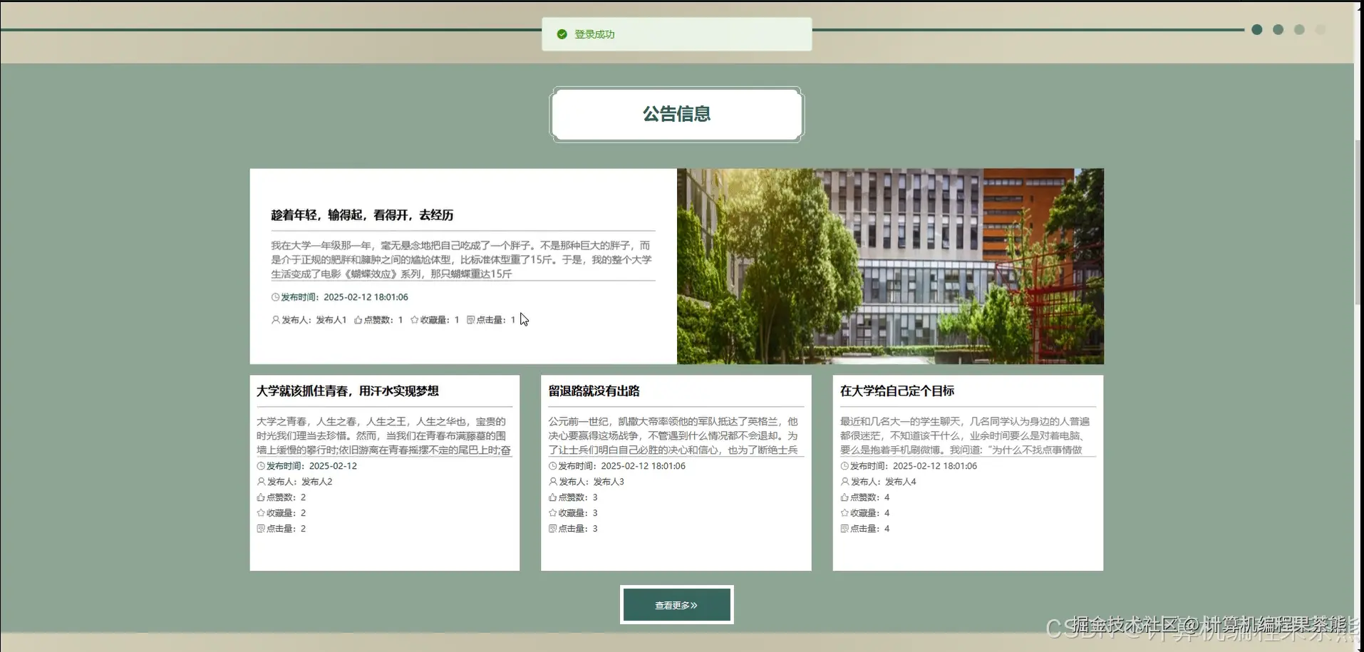Click the person icon next to 发布人1
The image size is (1364, 652).
pos(275,320)
